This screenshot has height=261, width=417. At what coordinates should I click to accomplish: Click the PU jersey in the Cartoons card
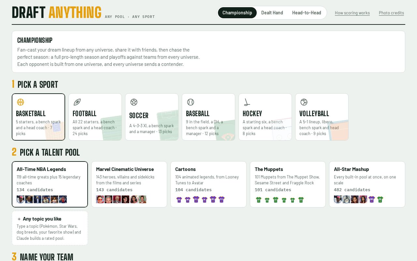pyautogui.click(x=222, y=199)
